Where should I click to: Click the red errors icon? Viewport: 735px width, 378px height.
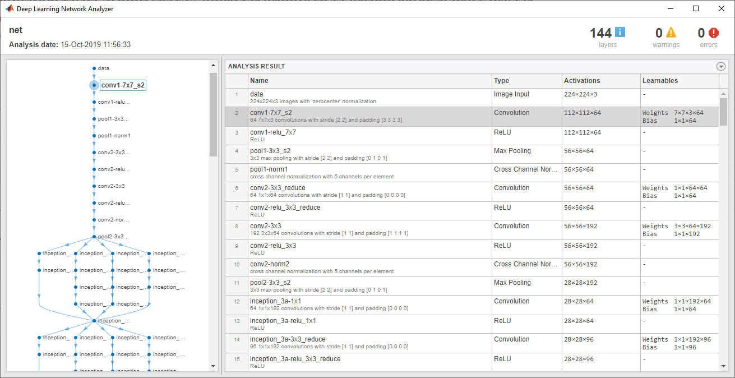click(714, 33)
